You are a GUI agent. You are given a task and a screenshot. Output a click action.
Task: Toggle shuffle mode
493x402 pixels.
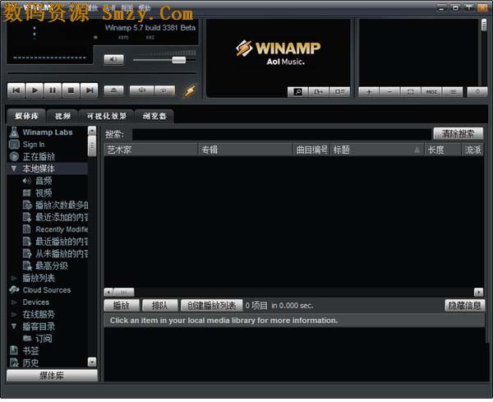(142, 90)
